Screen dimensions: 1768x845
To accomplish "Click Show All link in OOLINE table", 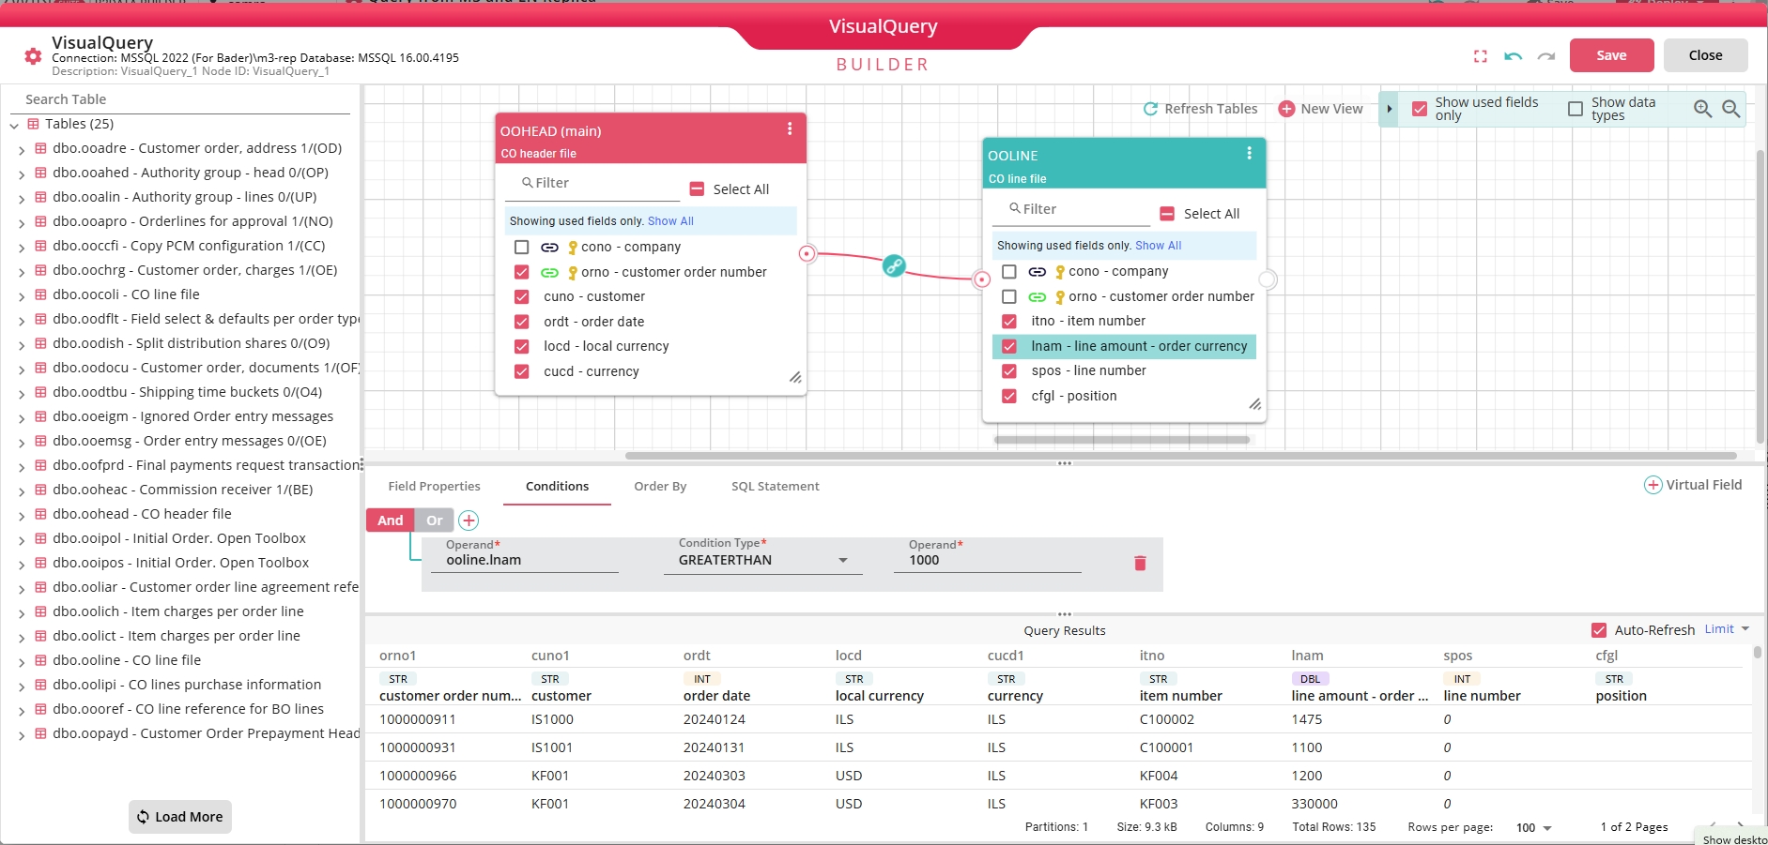I will pos(1158,246).
